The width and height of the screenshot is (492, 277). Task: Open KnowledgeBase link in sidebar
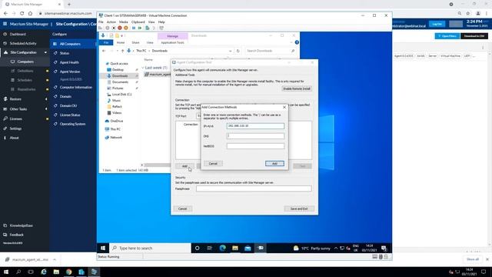coord(21,225)
